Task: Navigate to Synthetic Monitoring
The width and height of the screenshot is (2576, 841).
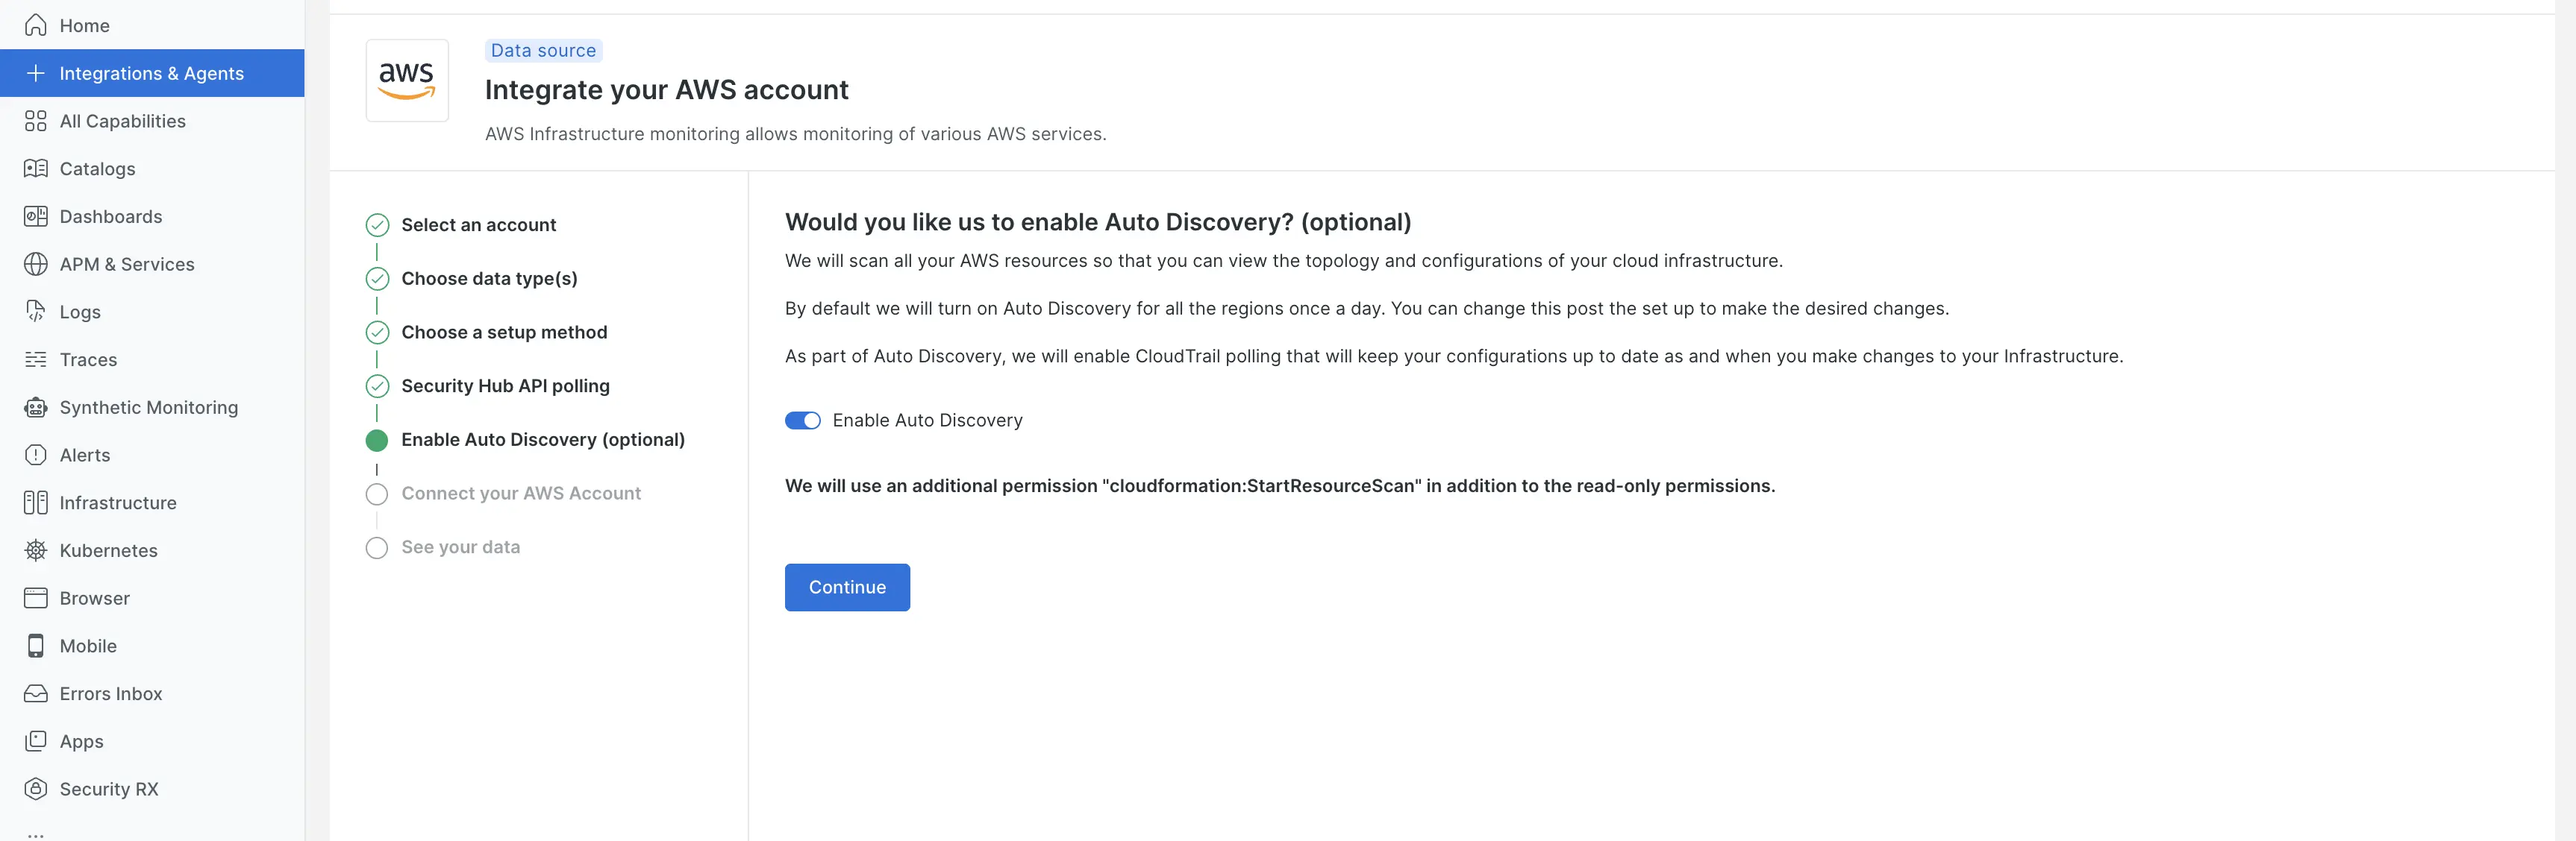Action: 152,408
